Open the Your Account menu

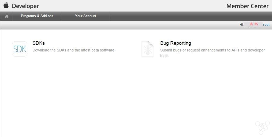85,16
